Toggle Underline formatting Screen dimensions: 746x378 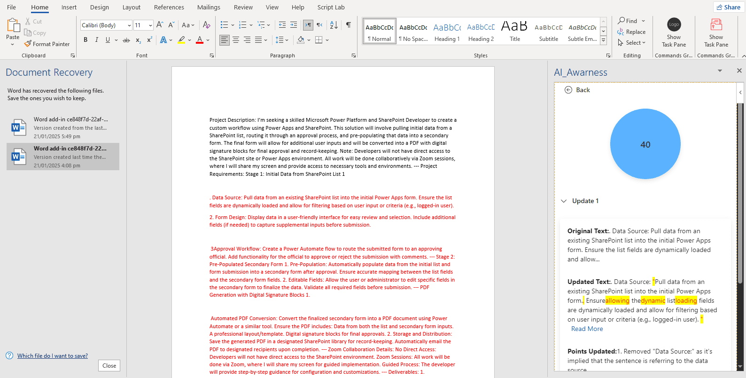click(x=108, y=40)
